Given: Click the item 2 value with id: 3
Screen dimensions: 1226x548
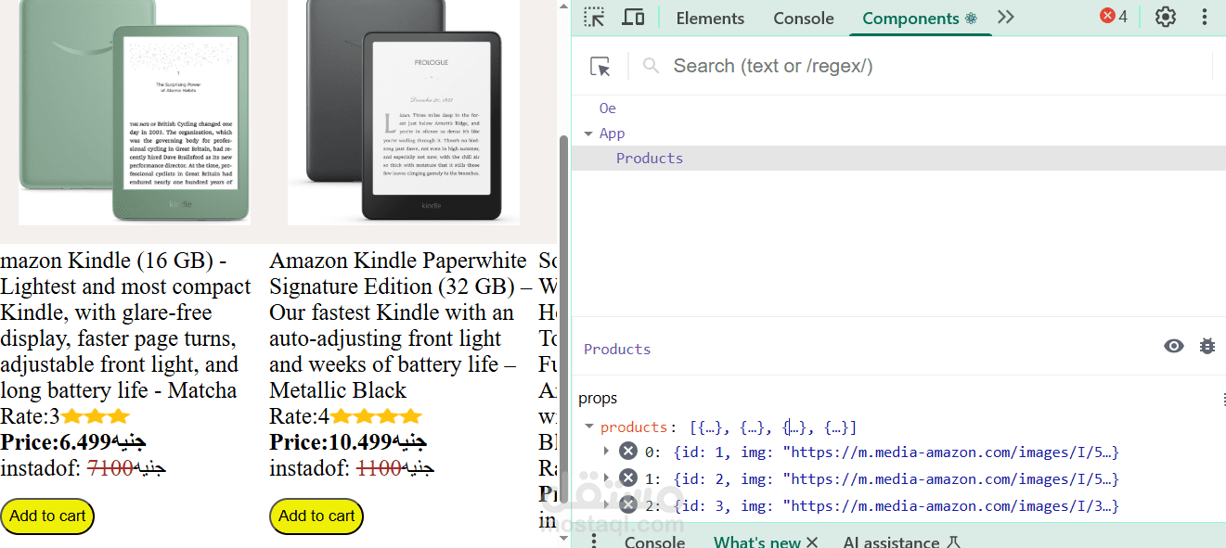Looking at the screenshot, I should 897,506.
